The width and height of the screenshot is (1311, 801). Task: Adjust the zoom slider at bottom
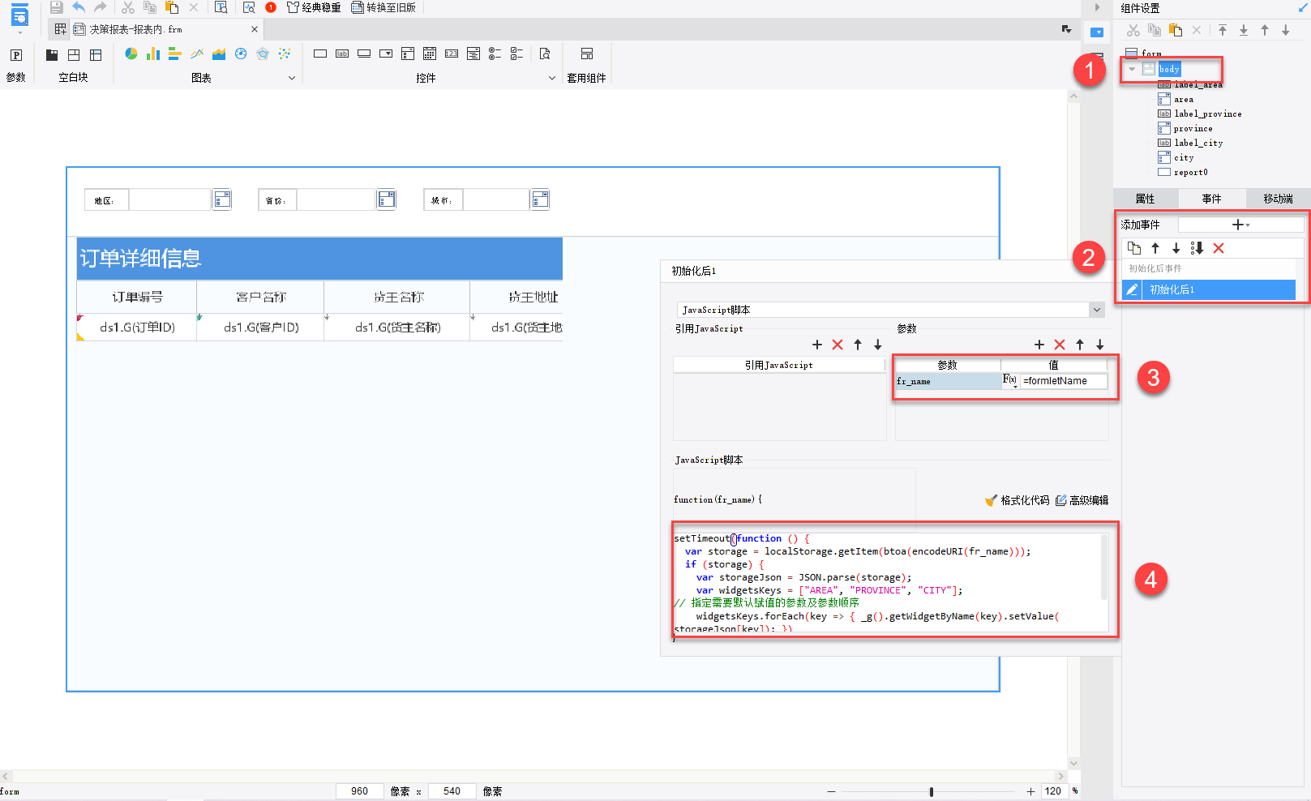932,791
